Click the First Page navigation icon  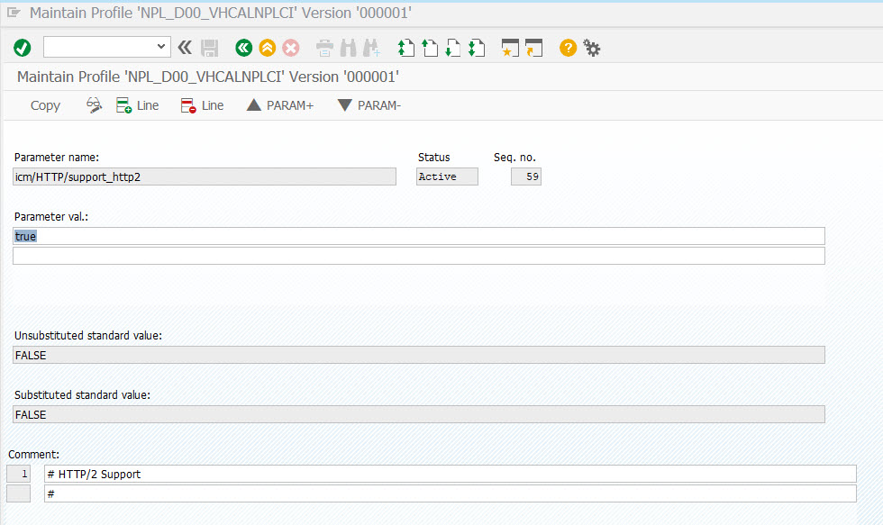pos(405,47)
